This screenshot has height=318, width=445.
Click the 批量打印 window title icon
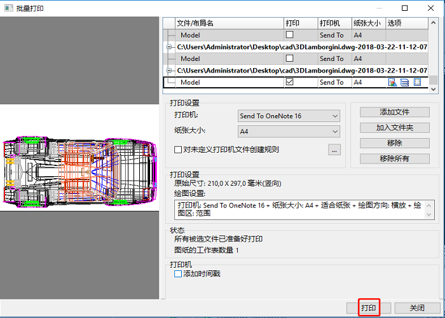(x=8, y=8)
